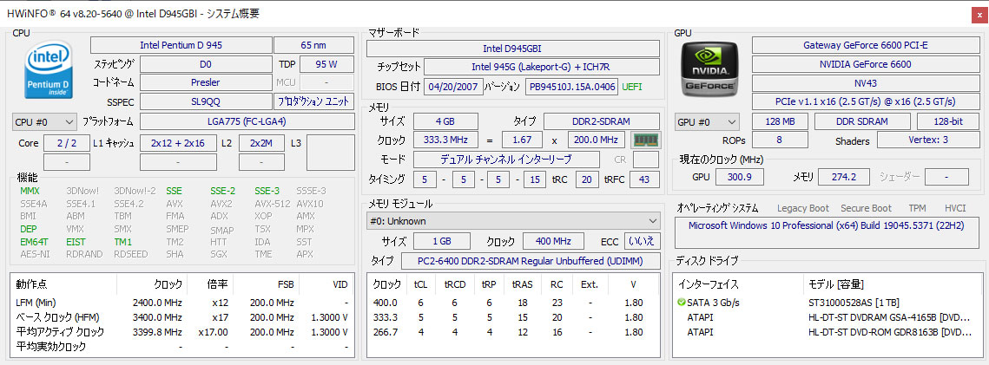989x365 pixels.
Task: Click the ECC value いいえ
Action: click(642, 241)
